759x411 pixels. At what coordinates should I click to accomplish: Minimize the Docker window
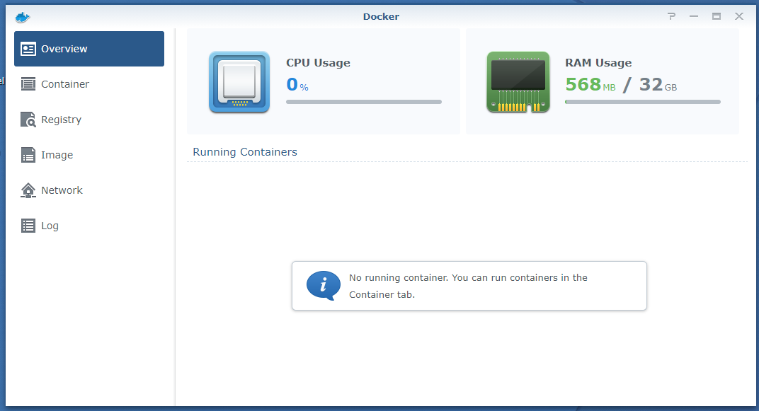click(694, 16)
